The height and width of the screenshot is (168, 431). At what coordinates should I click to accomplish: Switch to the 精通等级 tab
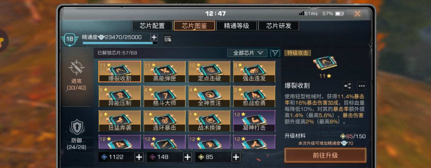236,26
